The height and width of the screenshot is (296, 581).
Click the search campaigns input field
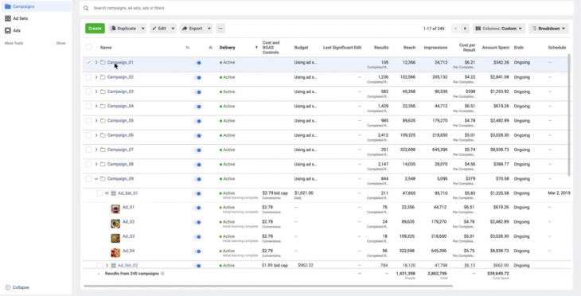tap(326, 8)
